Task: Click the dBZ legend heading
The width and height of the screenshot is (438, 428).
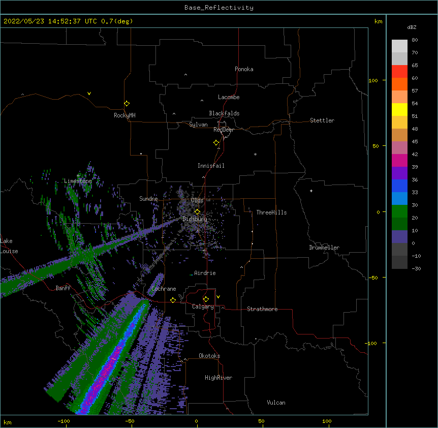Action: point(412,27)
